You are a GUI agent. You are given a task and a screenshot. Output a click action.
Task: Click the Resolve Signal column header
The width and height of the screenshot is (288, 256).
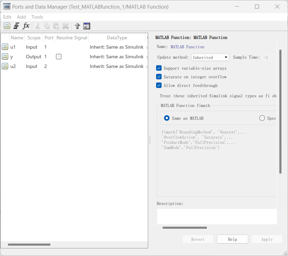[x=71, y=38]
